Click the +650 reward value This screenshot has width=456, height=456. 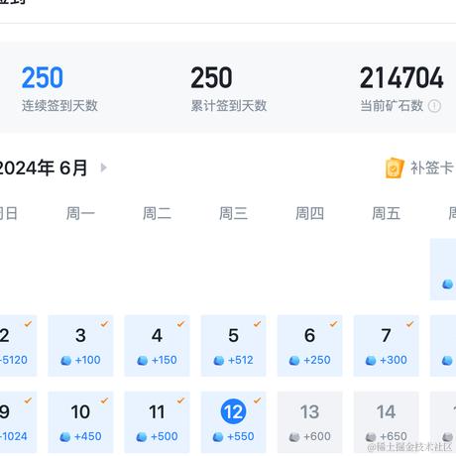[394, 436]
